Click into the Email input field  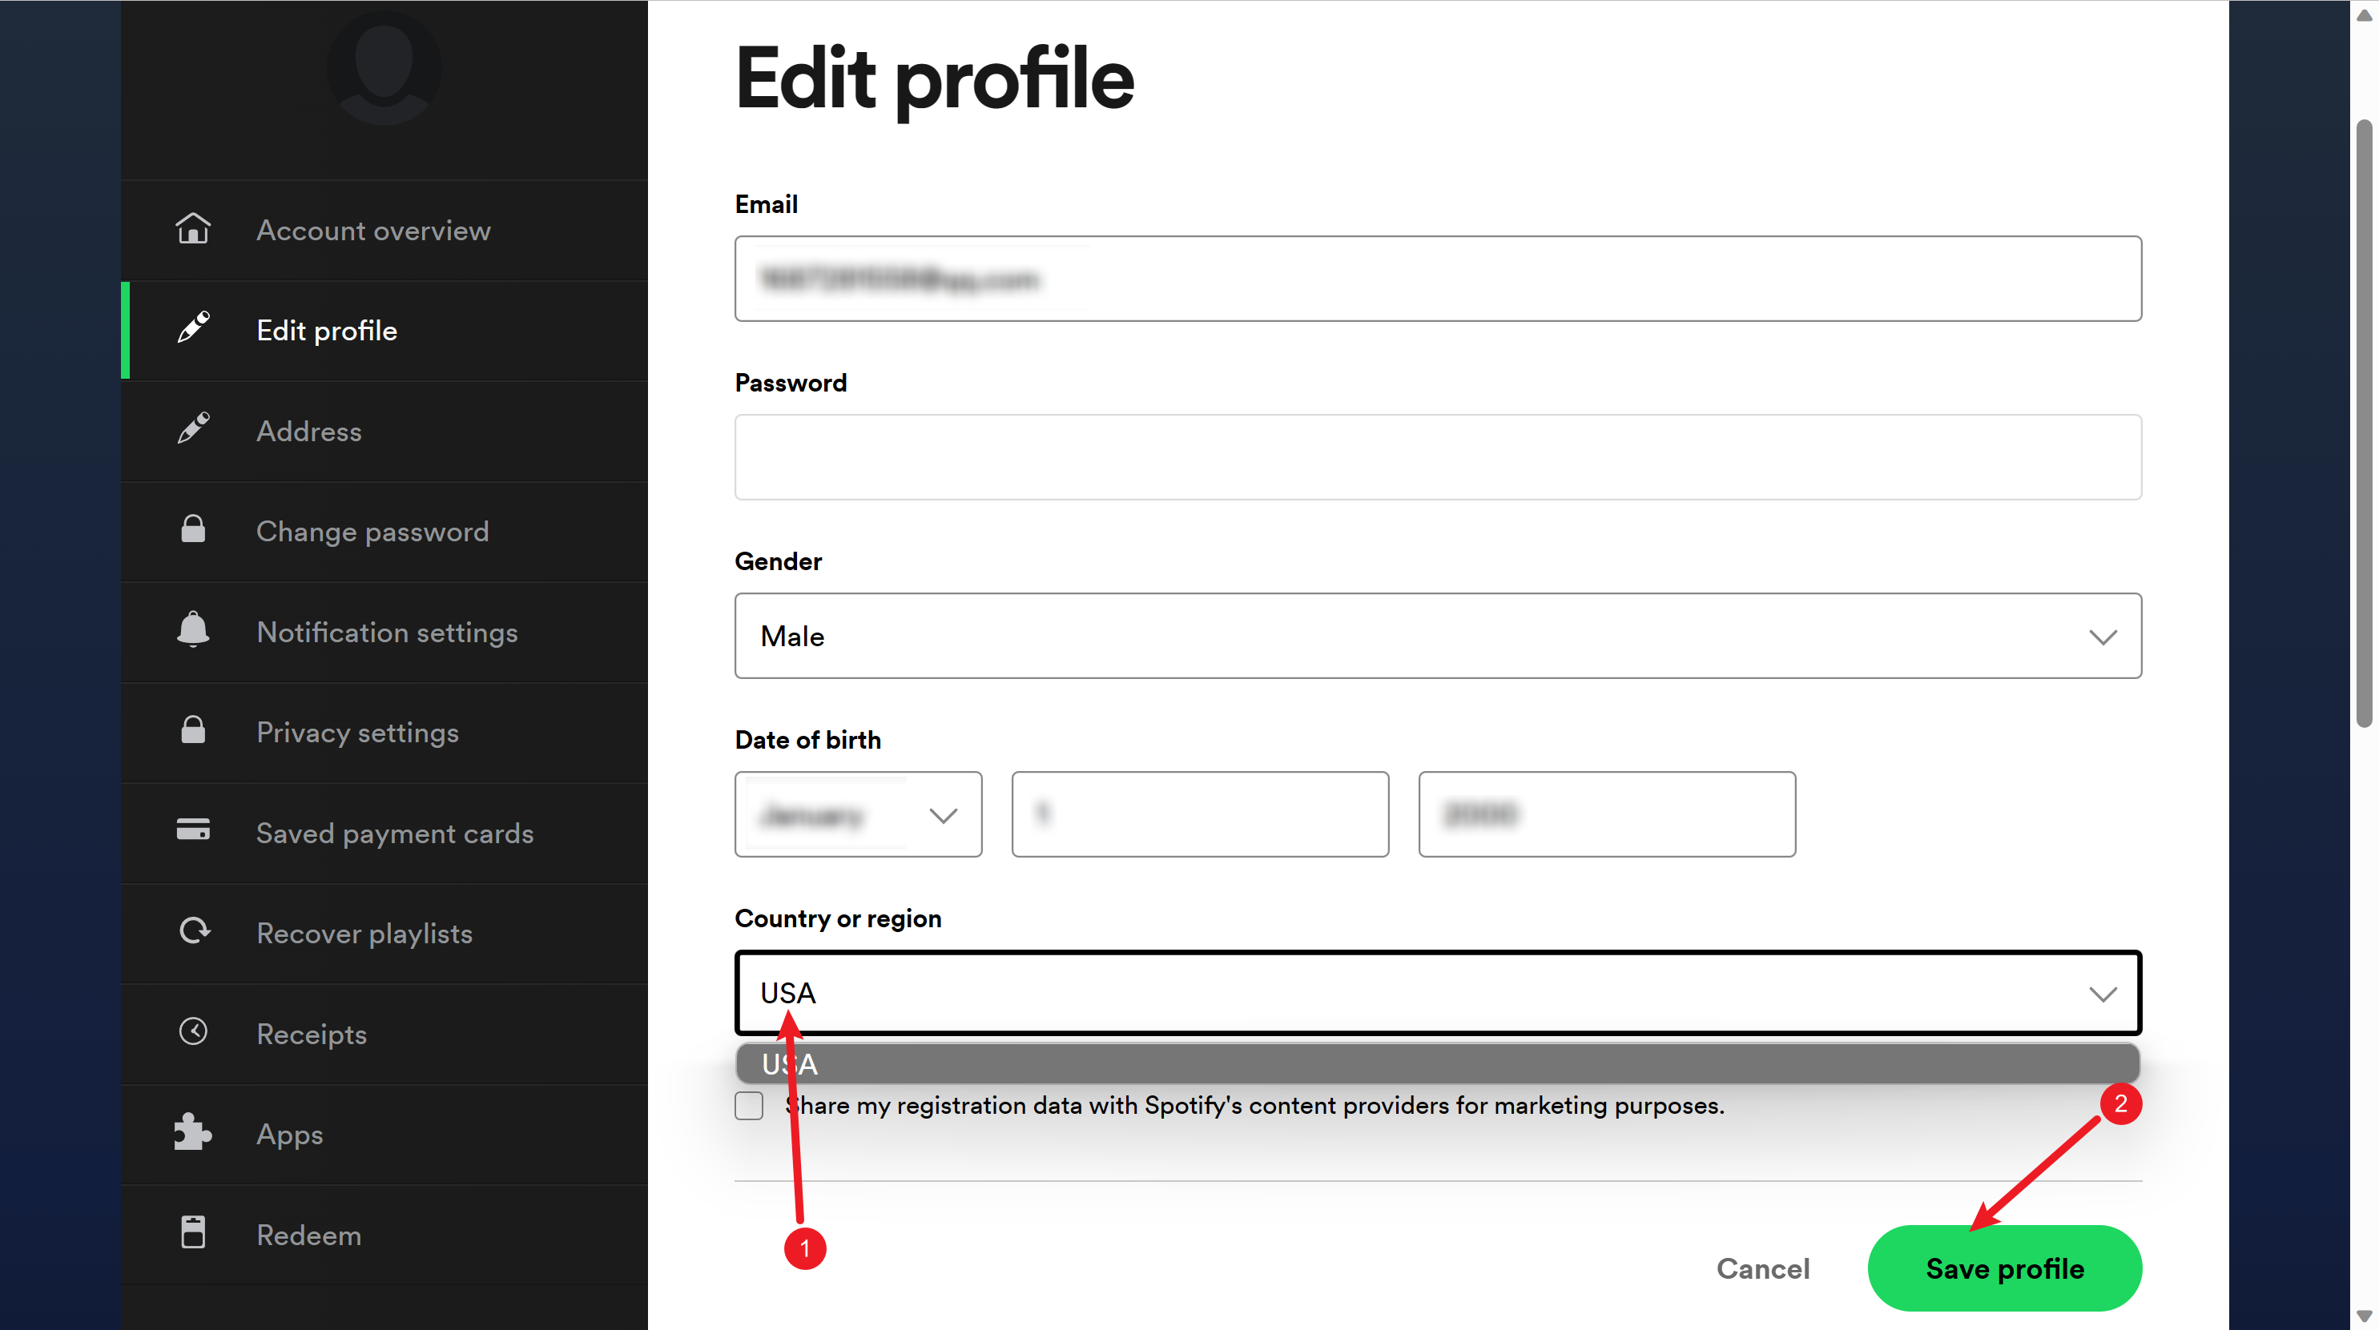click(x=1437, y=279)
